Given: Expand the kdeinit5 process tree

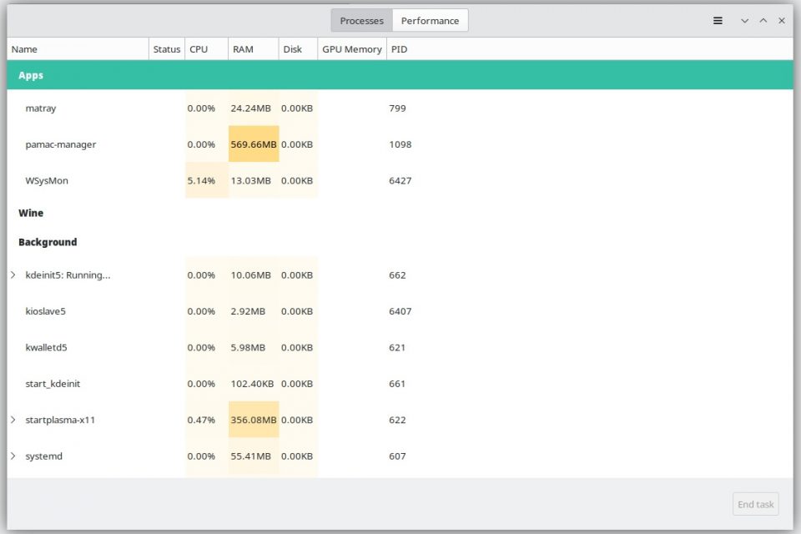Looking at the screenshot, I should point(13,275).
